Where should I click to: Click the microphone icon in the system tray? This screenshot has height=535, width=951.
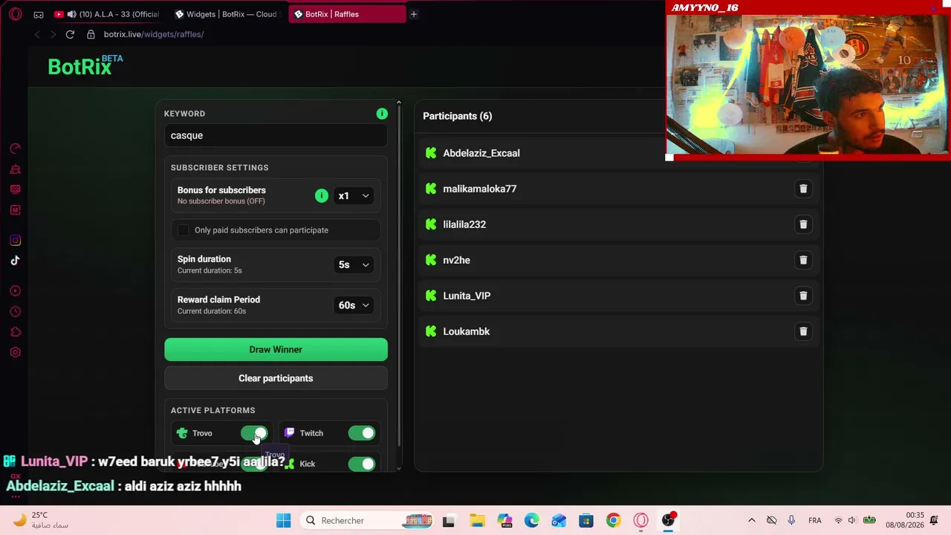(791, 521)
